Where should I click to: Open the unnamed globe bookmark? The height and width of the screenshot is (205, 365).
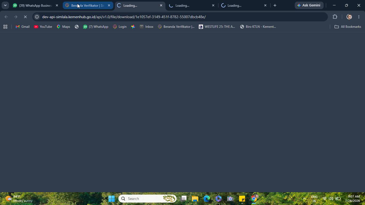[x=77, y=27]
